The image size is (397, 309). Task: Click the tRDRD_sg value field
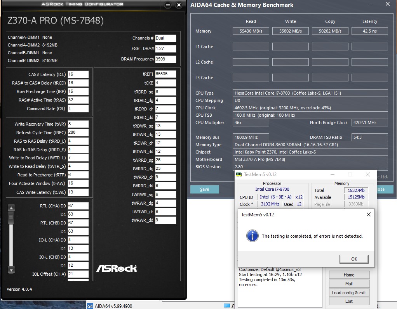(165, 92)
